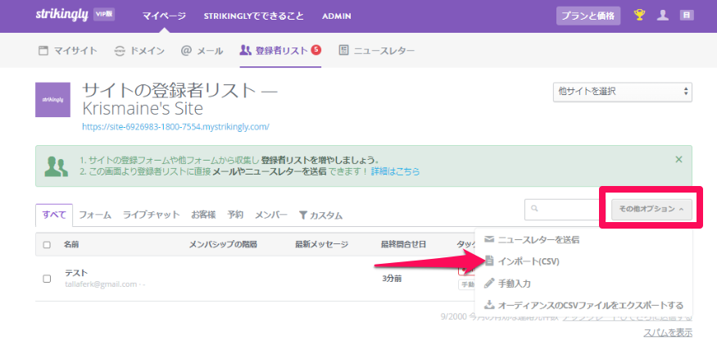717x354 pixels.
Task: Click the プランと価格 button
Action: (x=588, y=16)
